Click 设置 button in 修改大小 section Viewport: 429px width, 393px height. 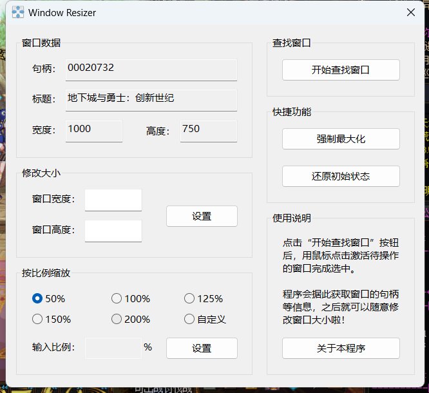tap(202, 216)
